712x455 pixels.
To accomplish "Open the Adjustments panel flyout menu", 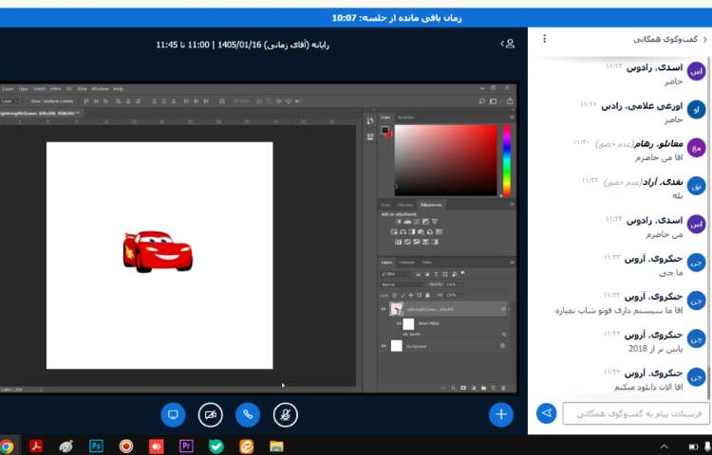I will click(512, 205).
